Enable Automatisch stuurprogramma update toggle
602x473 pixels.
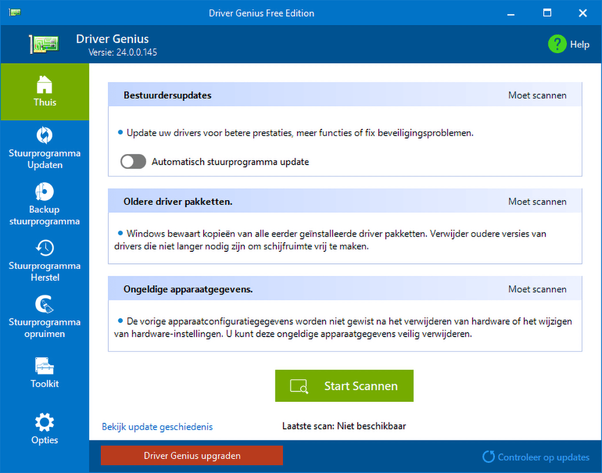pos(133,162)
